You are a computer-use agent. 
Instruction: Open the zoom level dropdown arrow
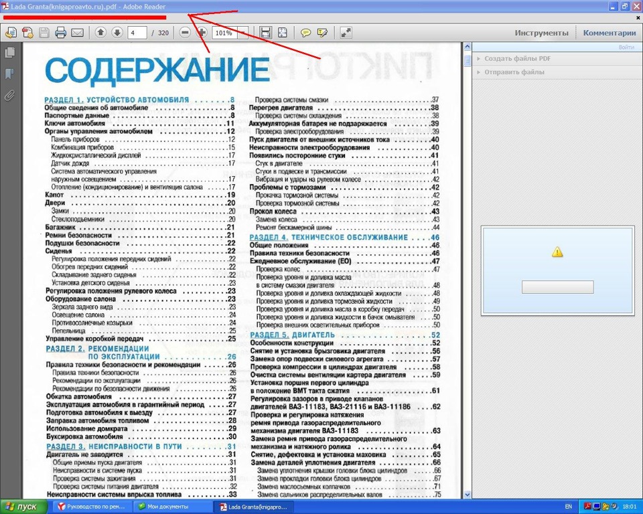[242, 33]
